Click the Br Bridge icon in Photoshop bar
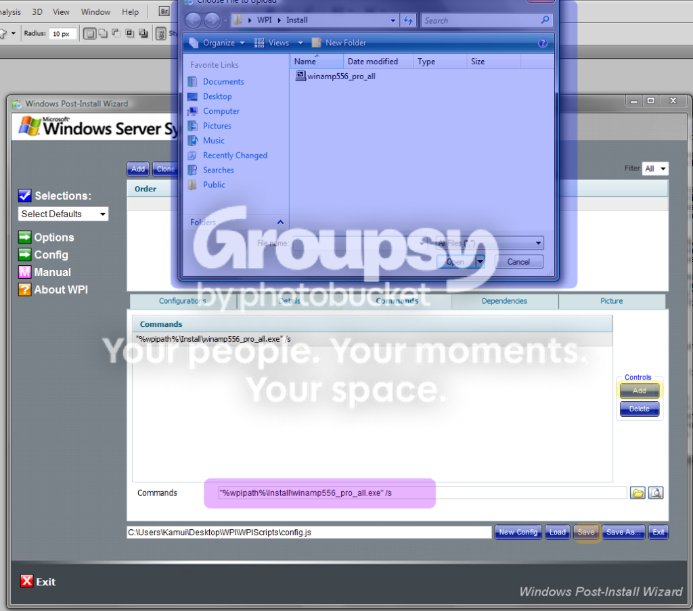 point(164,12)
